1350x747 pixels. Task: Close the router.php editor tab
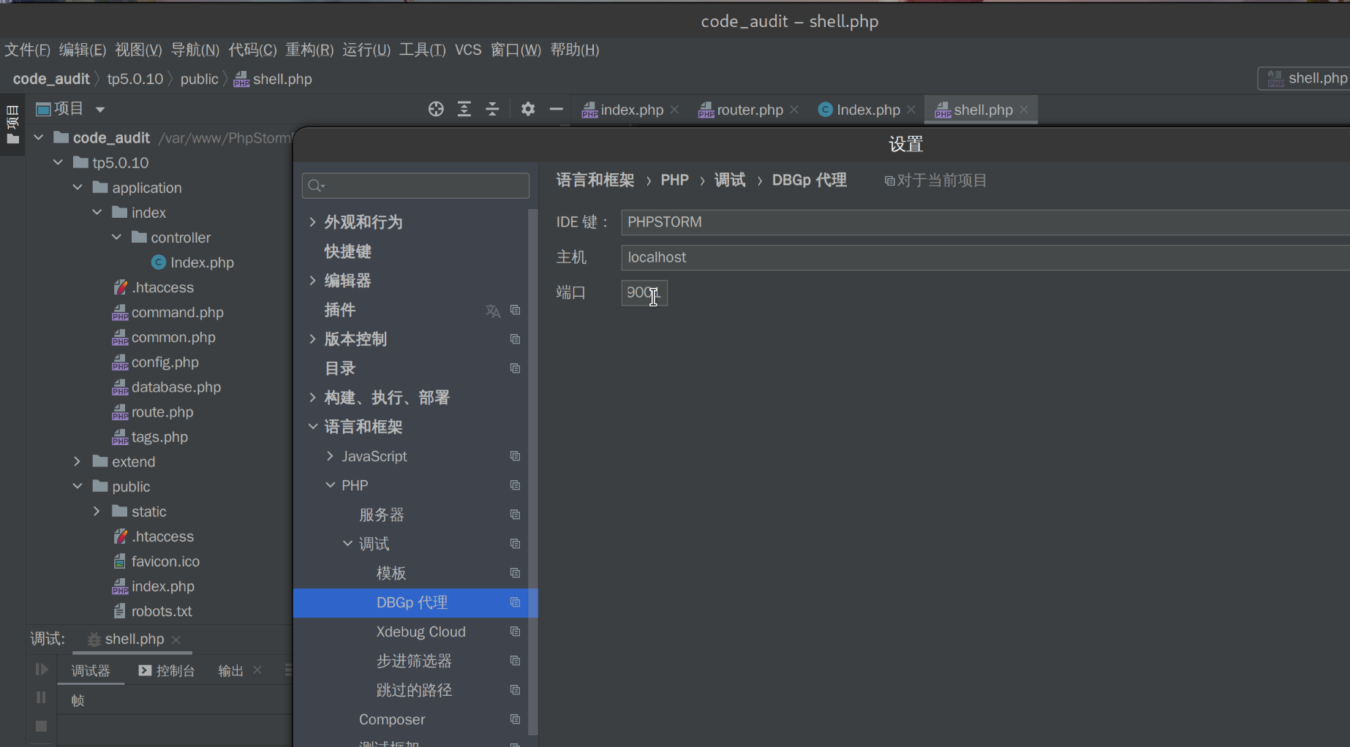(794, 110)
